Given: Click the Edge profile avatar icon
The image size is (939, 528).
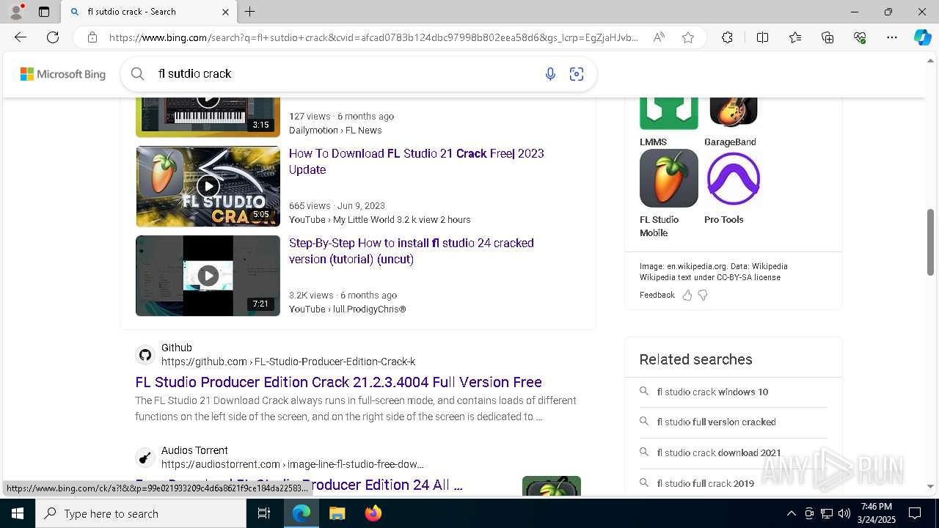Looking at the screenshot, I should tap(16, 12).
